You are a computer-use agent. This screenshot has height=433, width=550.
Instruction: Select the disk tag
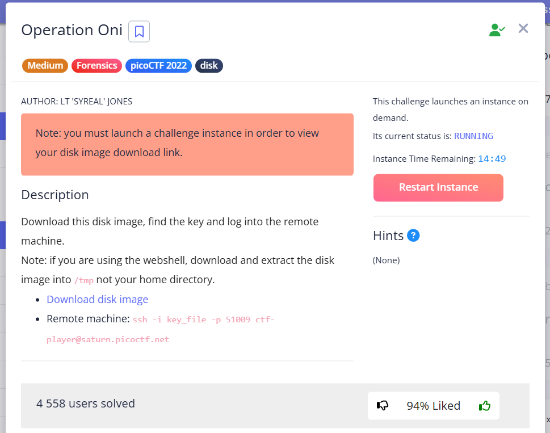(209, 65)
